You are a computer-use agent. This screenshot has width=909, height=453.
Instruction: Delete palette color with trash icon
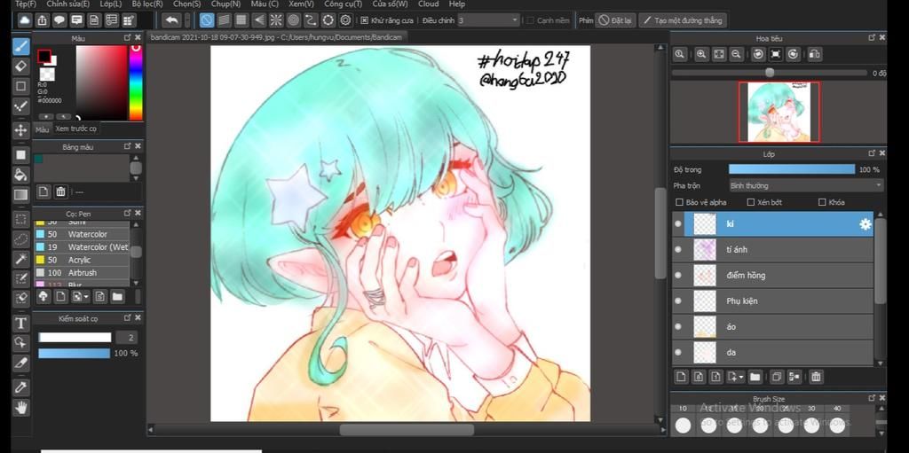61,191
